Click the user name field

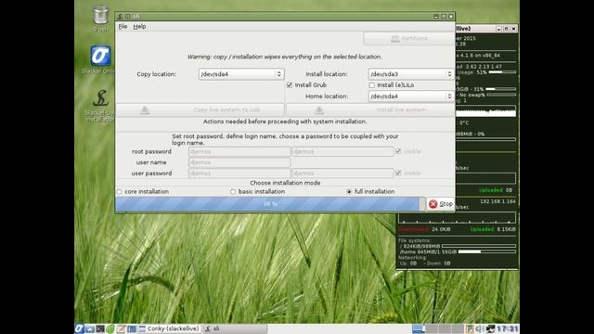[x=239, y=162]
